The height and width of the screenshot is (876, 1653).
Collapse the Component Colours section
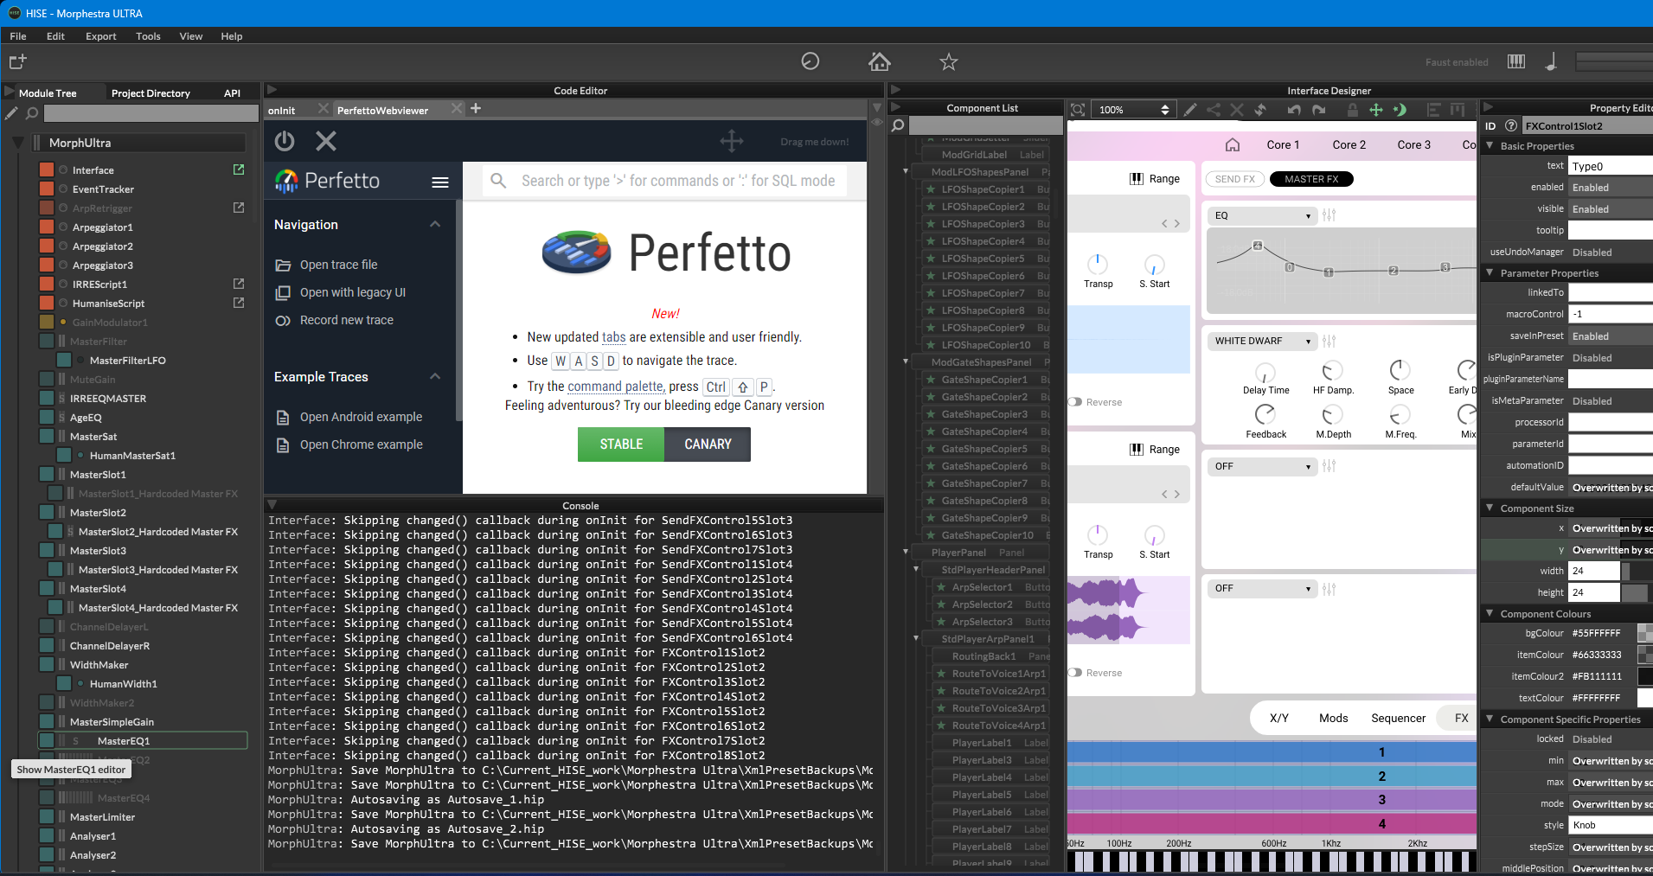pos(1490,613)
